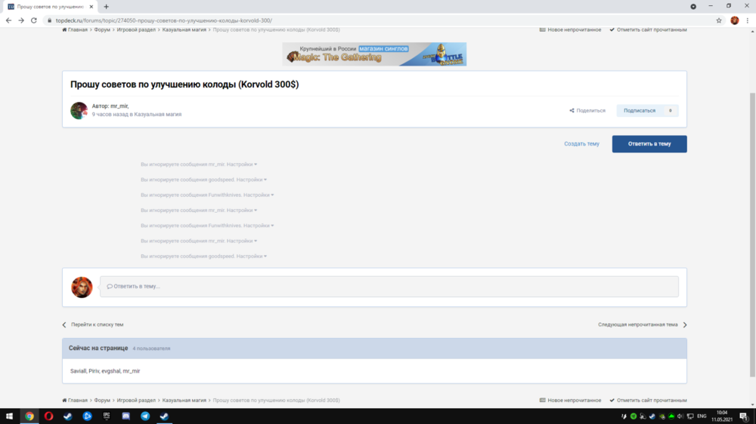Click the 'Ответить в тему' button
This screenshot has height=424, width=756.
[649, 143]
